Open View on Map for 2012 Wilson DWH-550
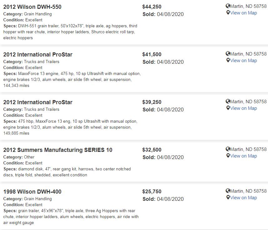268x230 pixels. (243, 13)
